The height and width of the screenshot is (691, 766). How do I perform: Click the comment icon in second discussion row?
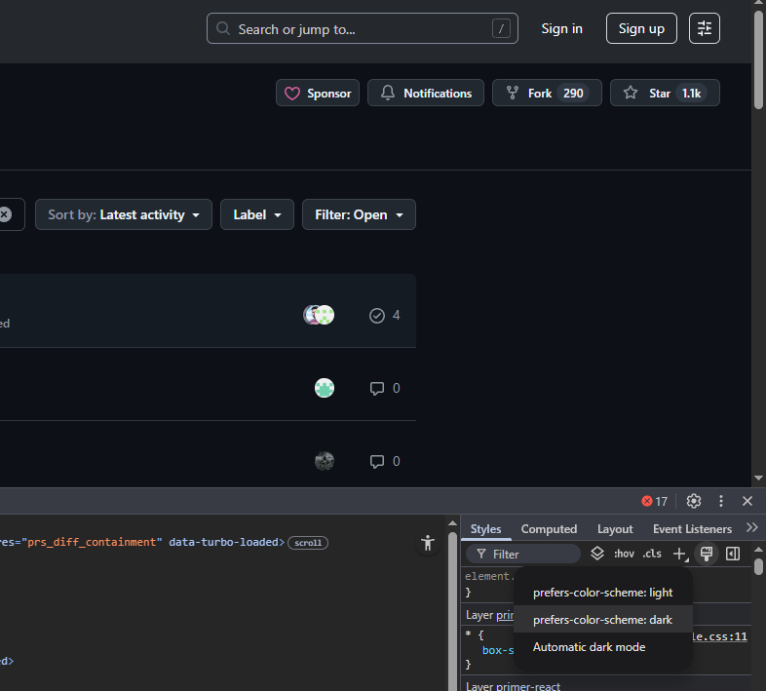click(x=376, y=389)
